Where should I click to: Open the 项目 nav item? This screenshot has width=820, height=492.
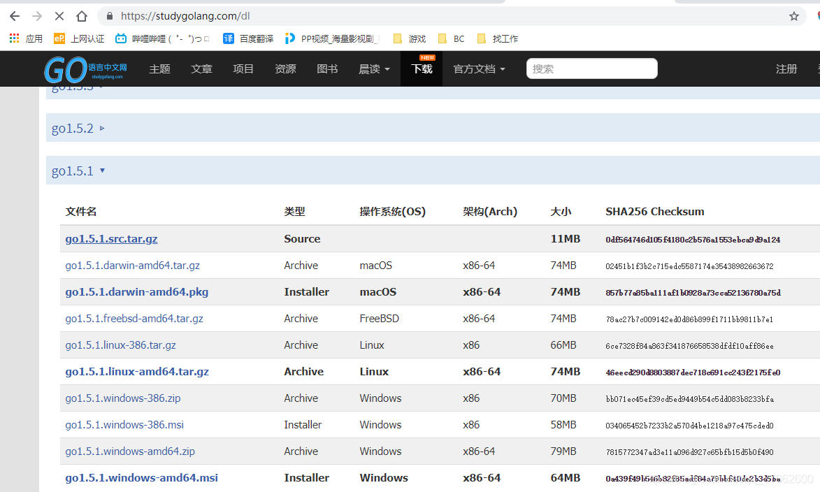(x=243, y=69)
